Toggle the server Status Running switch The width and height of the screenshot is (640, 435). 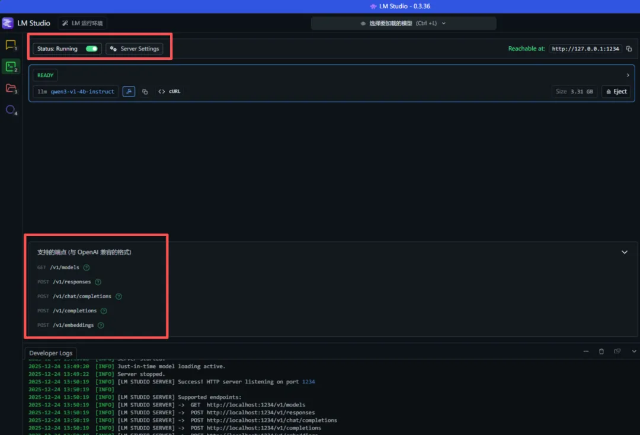pyautogui.click(x=91, y=49)
